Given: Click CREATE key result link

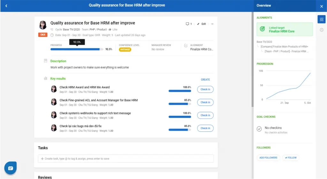Looking at the screenshot, I should [205, 80].
